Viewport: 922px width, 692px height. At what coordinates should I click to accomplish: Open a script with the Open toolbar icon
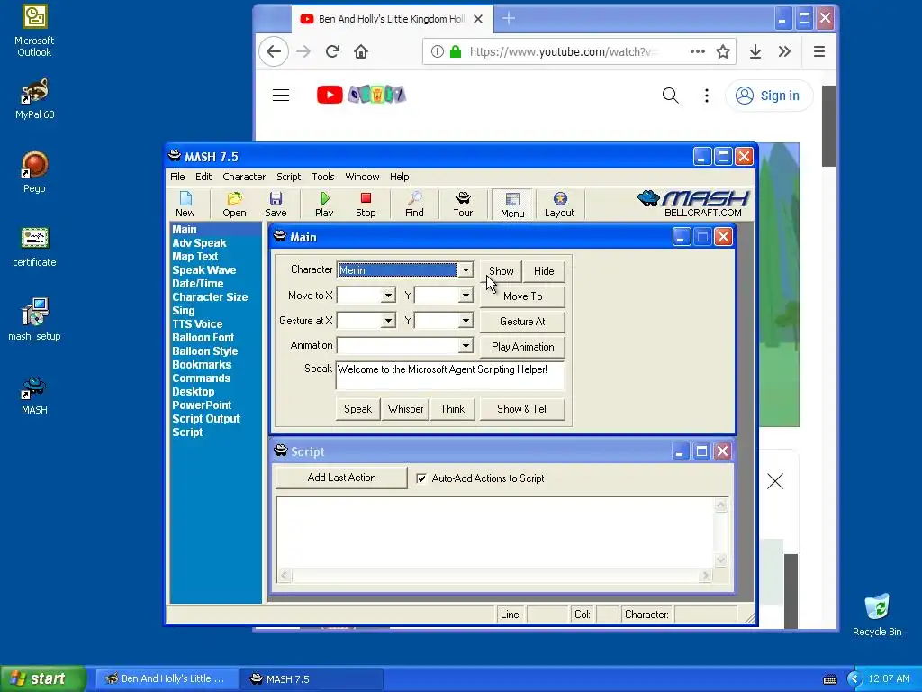point(234,205)
